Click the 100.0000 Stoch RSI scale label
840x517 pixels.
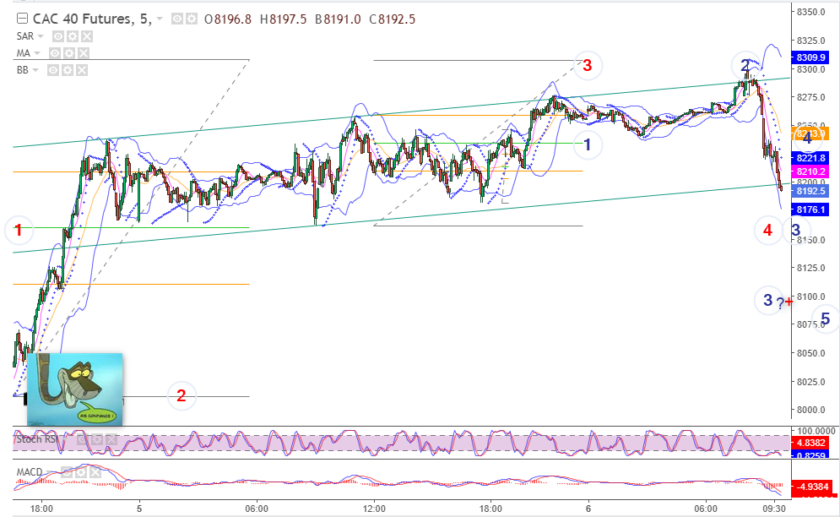(x=816, y=431)
